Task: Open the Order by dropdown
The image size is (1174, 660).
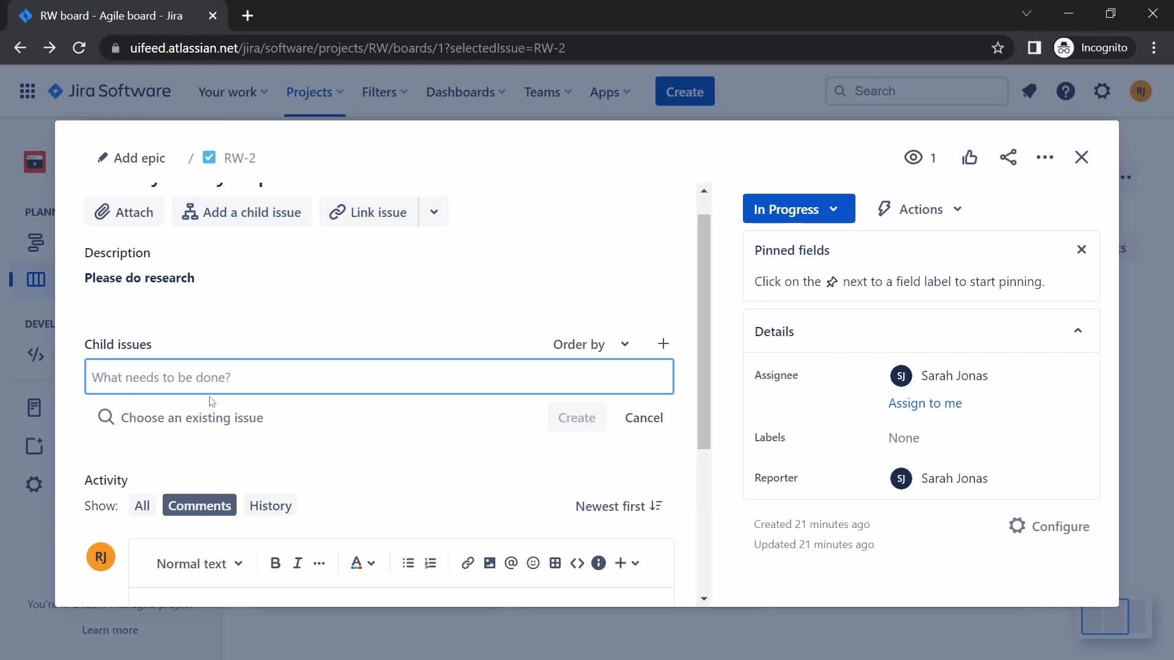Action: (591, 344)
